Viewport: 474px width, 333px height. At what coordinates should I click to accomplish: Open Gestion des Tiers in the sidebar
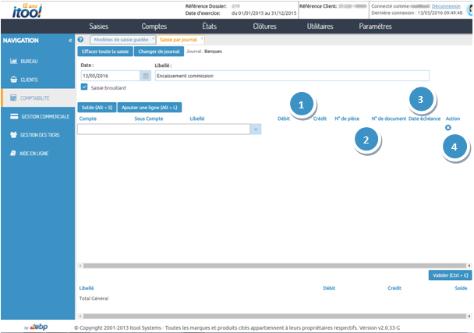(39, 135)
